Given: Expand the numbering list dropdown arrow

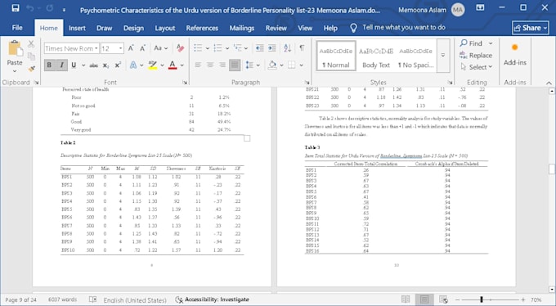Looking at the screenshot, I should (227, 48).
